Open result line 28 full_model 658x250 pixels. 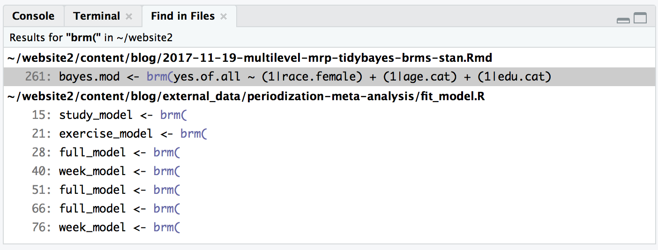[x=329, y=152]
